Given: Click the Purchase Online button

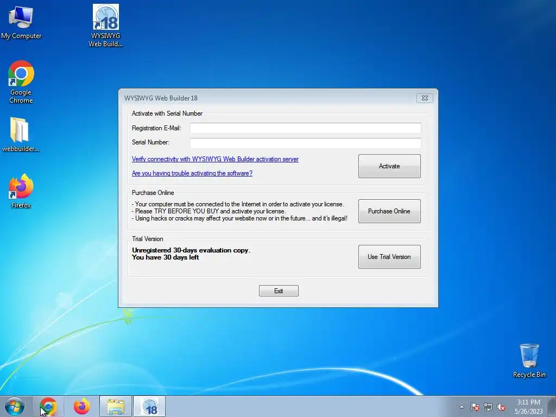Looking at the screenshot, I should click(x=389, y=211).
